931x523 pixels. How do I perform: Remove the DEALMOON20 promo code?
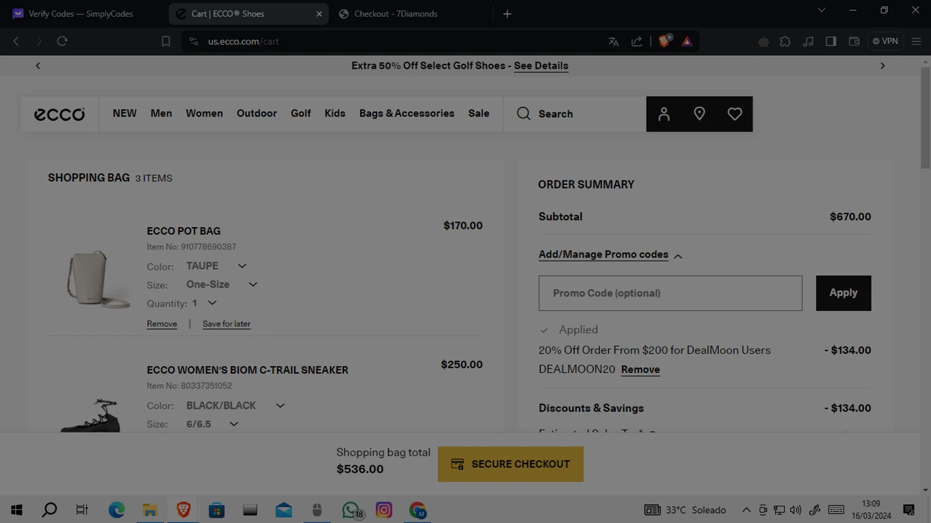click(641, 370)
